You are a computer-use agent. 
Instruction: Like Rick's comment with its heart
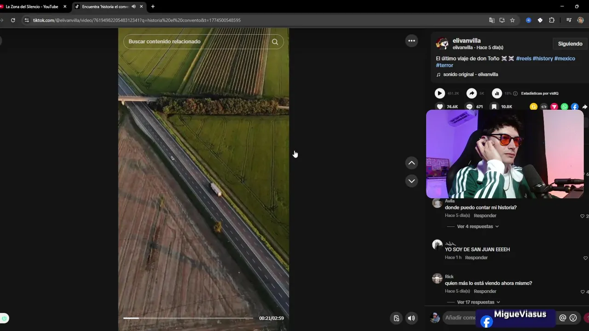[583, 292]
